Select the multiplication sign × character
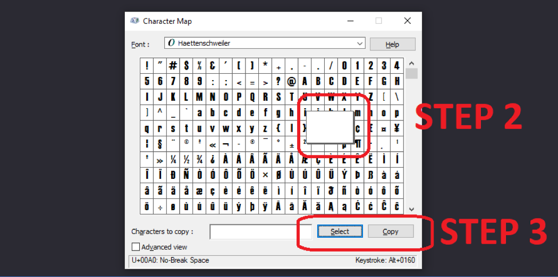This screenshot has height=277, width=558. (x=265, y=175)
